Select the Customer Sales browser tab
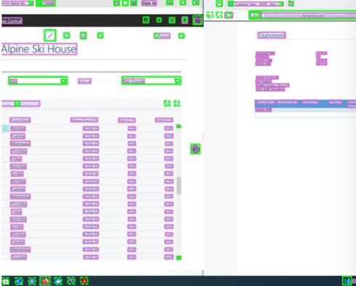Screen dimensions: 356x286 click(256, 4)
